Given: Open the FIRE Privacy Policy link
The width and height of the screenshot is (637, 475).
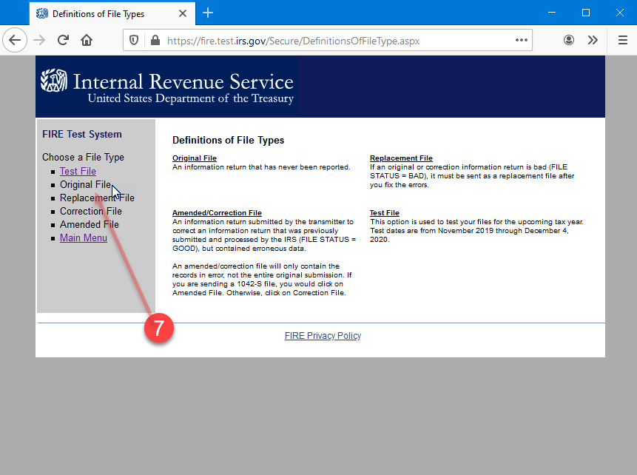Looking at the screenshot, I should point(323,336).
